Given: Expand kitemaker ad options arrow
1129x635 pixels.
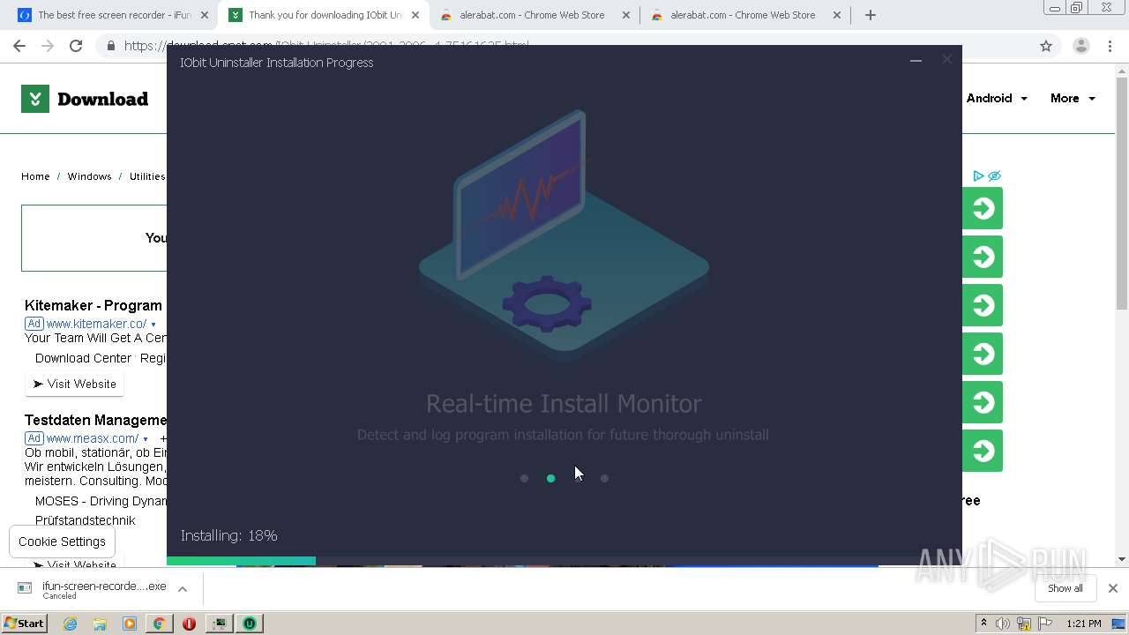Looking at the screenshot, I should pos(153,325).
